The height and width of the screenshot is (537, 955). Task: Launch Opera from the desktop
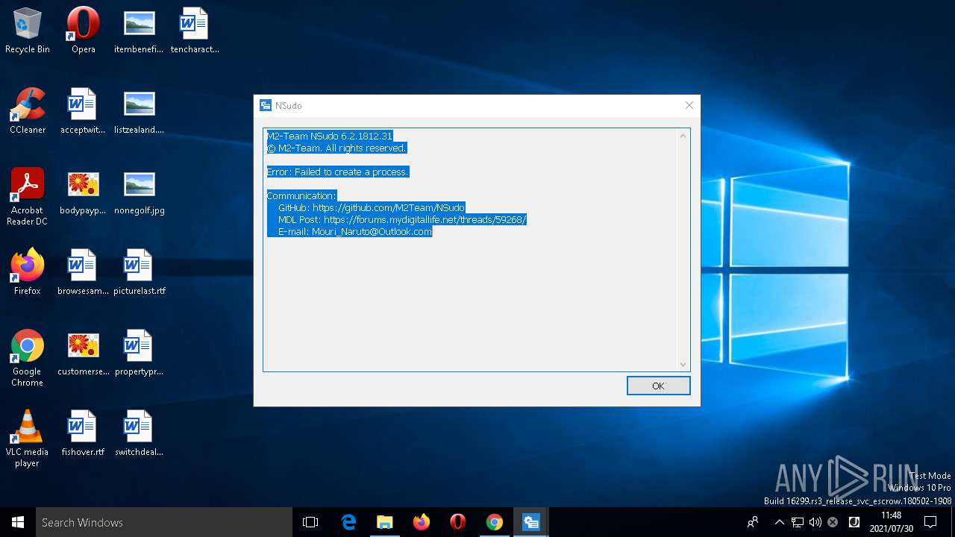point(83,31)
